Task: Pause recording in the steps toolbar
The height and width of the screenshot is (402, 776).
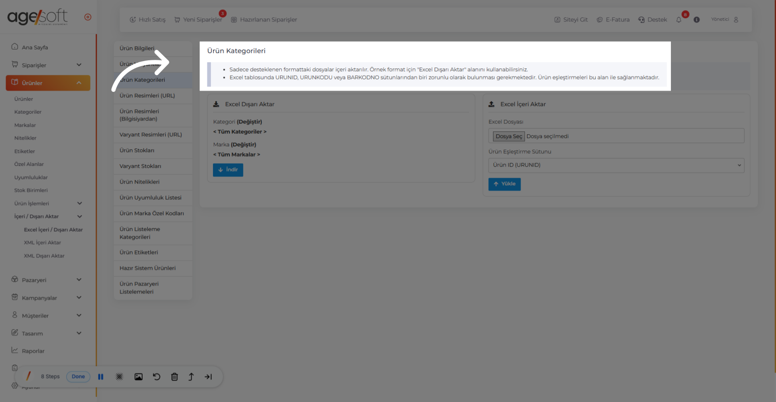Action: click(101, 377)
